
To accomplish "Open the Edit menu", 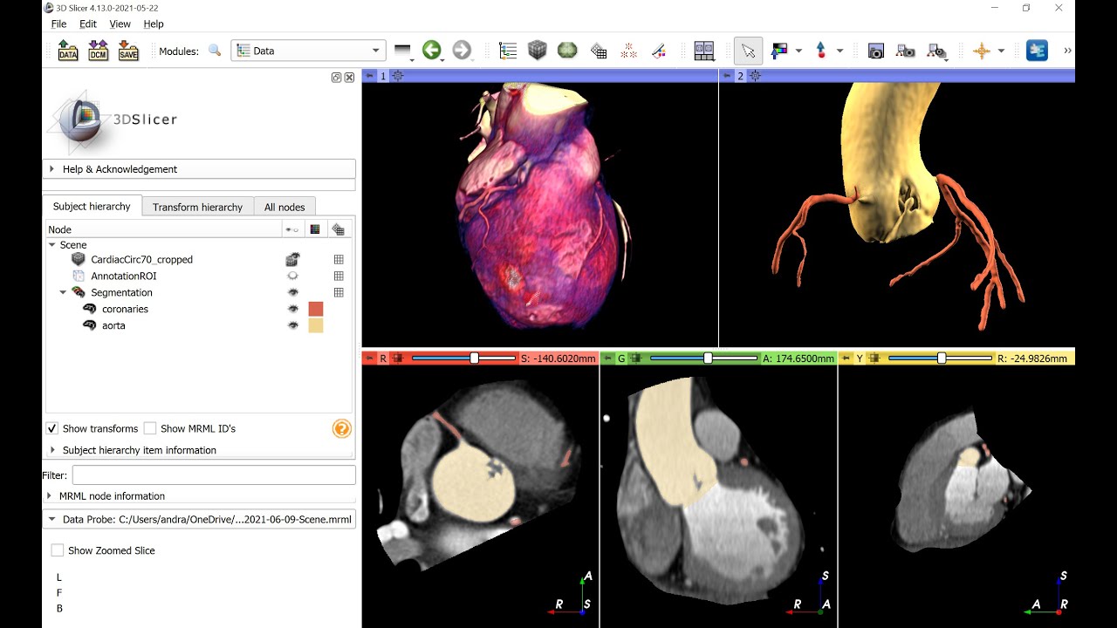I will (x=87, y=24).
